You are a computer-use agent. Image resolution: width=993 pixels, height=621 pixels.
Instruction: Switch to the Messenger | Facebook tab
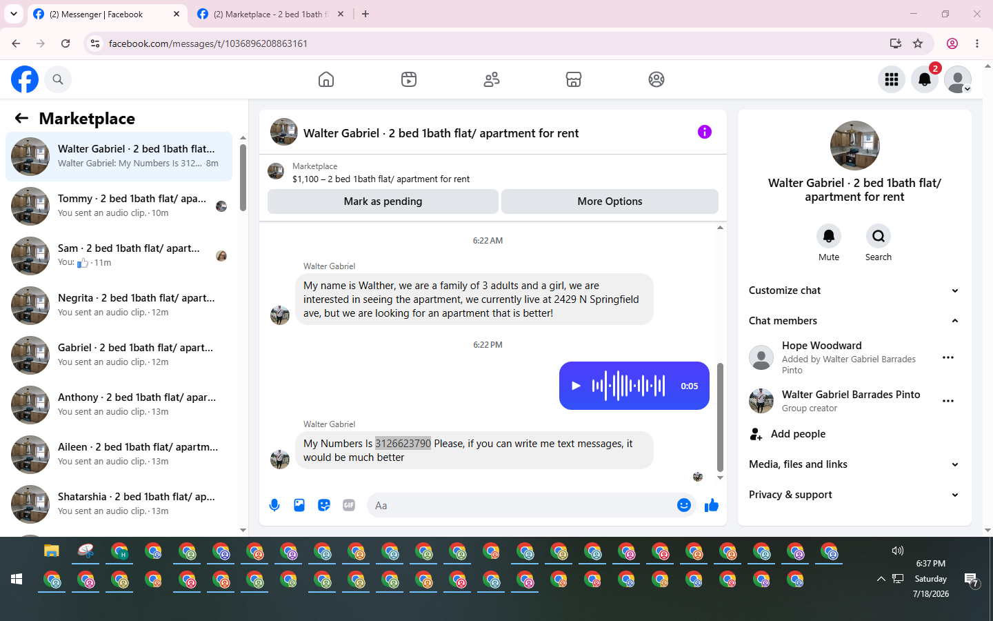click(x=108, y=14)
